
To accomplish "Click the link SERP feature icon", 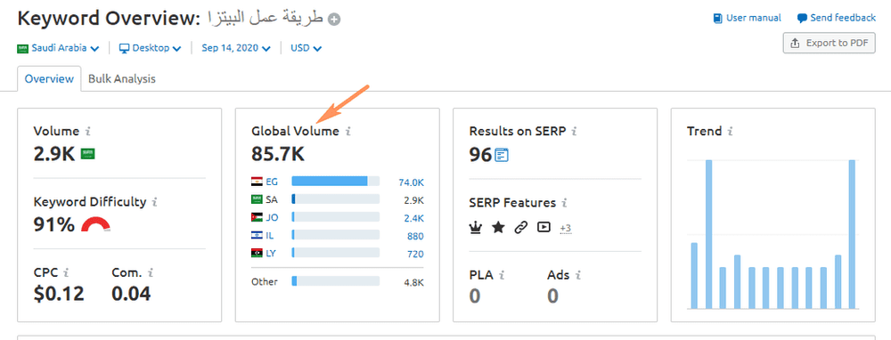I will [521, 228].
